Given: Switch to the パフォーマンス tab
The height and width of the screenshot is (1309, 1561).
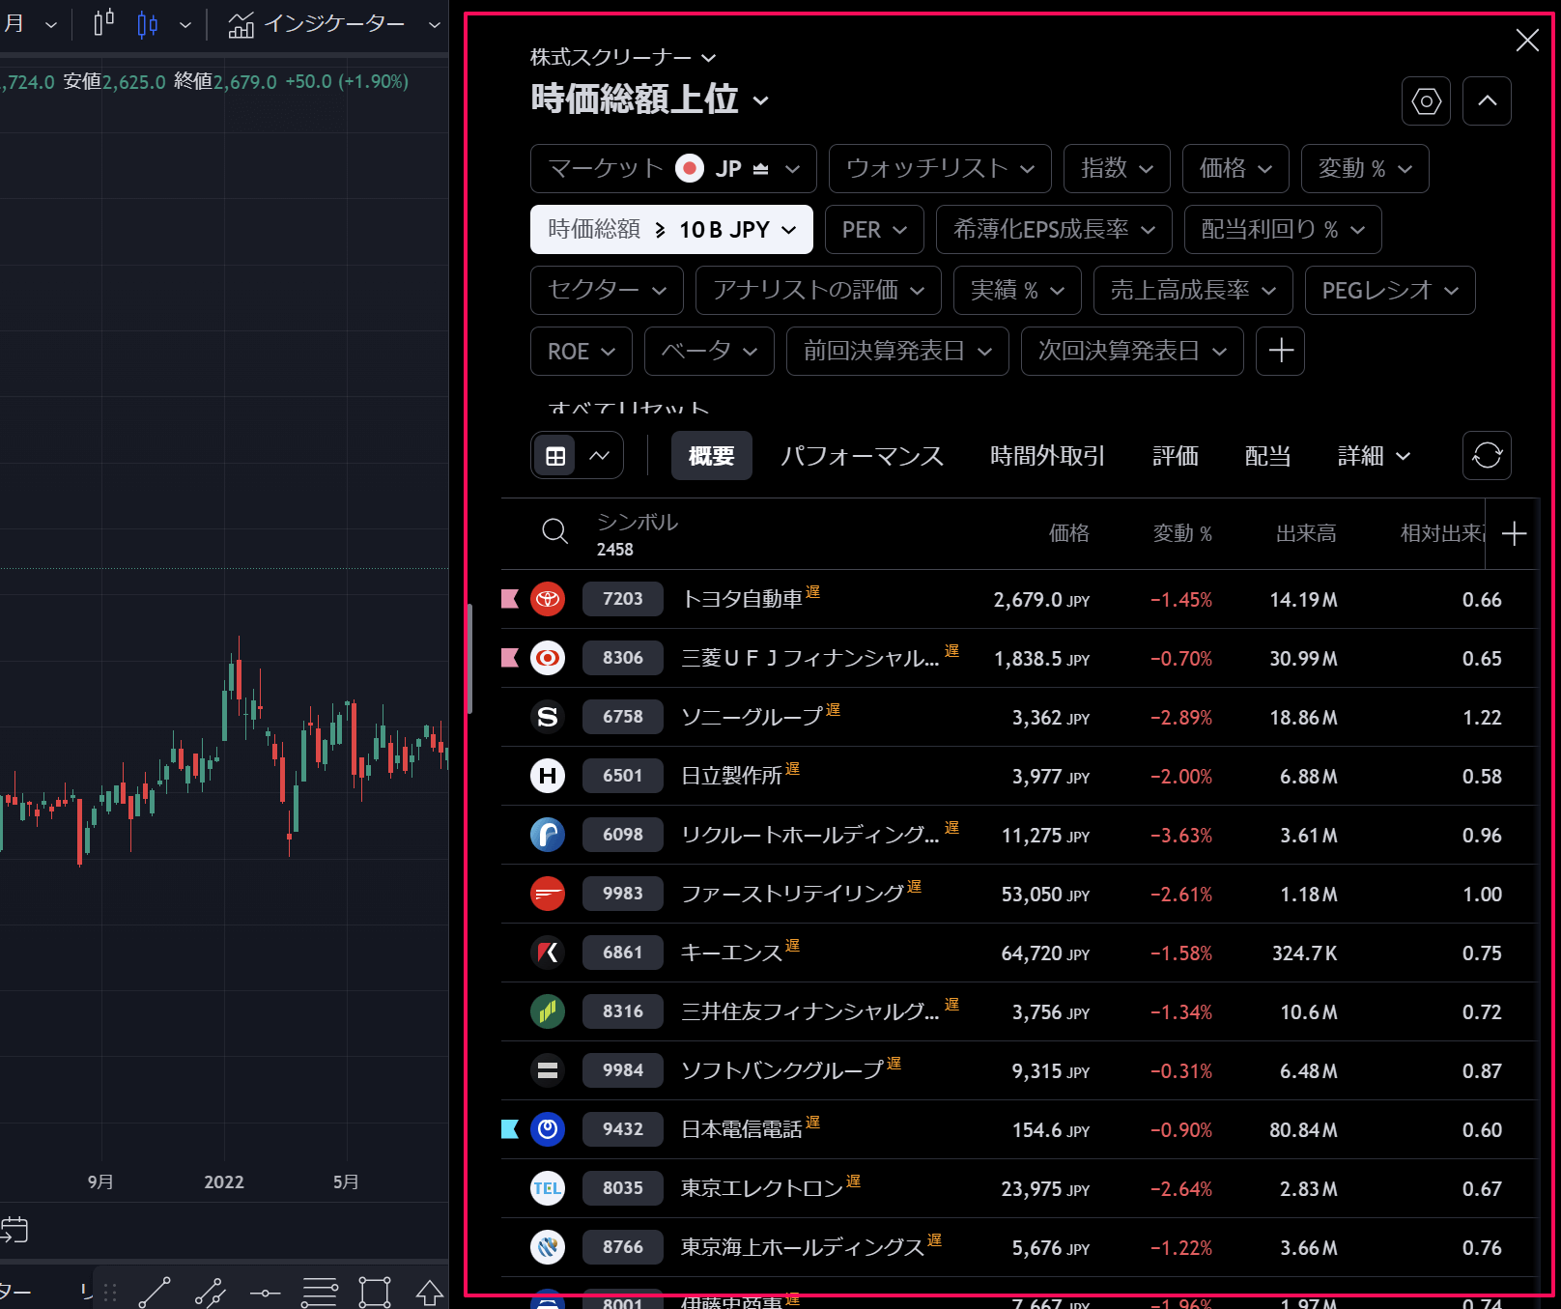Looking at the screenshot, I should coord(862,456).
